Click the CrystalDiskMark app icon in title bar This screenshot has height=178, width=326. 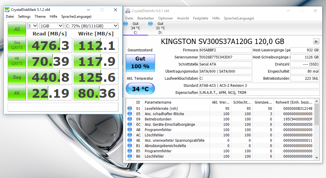pyautogui.click(x=7, y=9)
